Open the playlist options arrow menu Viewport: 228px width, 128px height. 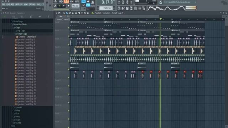pos(56,13)
